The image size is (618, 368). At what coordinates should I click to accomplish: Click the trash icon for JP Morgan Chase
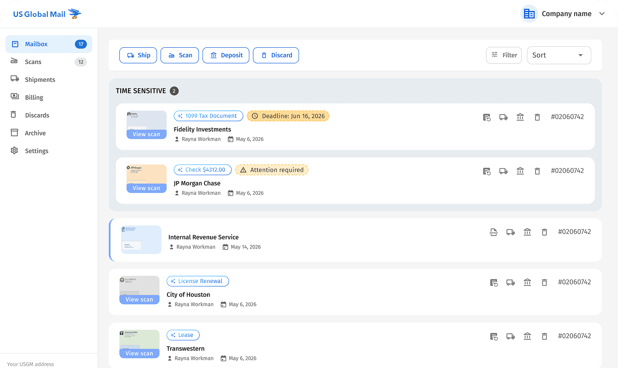(537, 171)
